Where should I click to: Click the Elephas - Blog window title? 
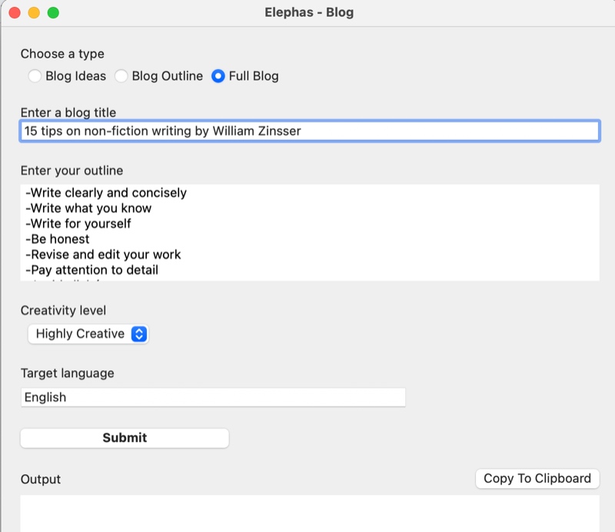pyautogui.click(x=307, y=13)
